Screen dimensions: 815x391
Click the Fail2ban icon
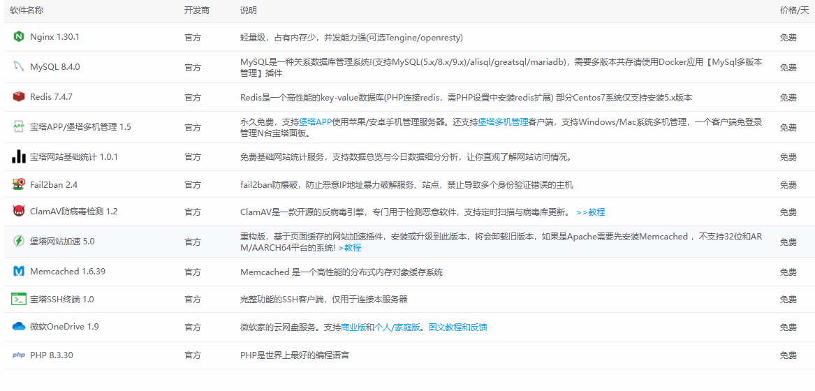[x=19, y=184]
